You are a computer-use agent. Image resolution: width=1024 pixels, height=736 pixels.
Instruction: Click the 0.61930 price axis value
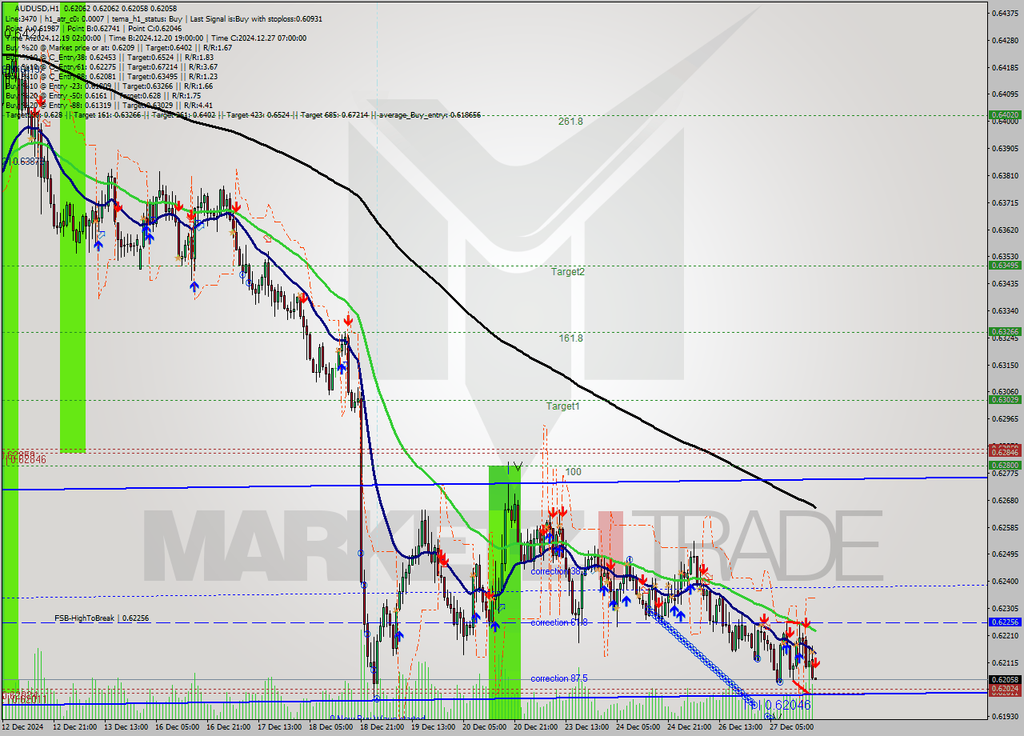click(x=1005, y=717)
